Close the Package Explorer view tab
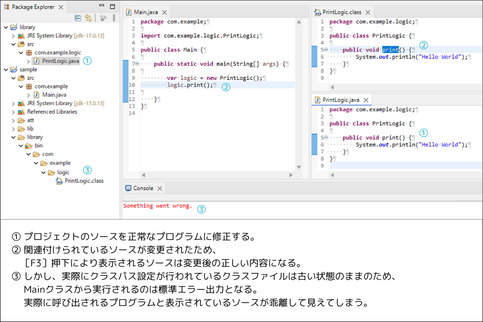The width and height of the screenshot is (483, 322). [x=61, y=7]
